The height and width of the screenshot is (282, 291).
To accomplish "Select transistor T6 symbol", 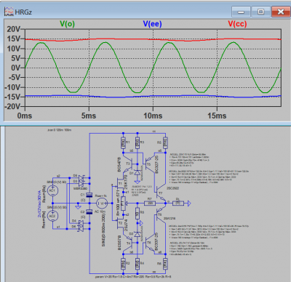I will click(x=149, y=243).
